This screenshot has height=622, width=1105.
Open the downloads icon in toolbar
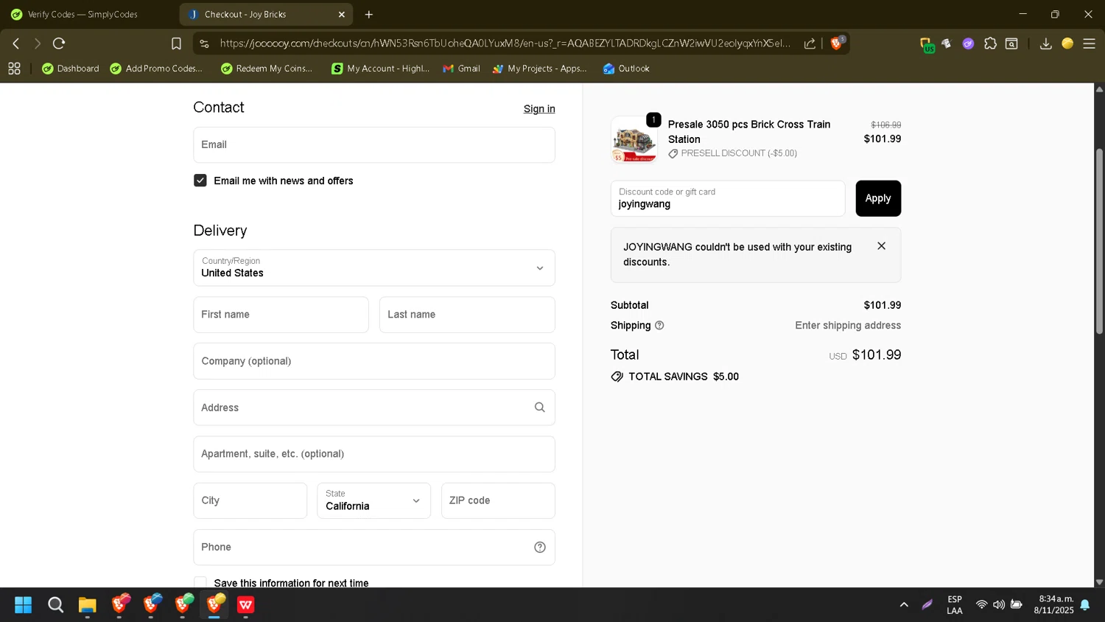click(1045, 43)
